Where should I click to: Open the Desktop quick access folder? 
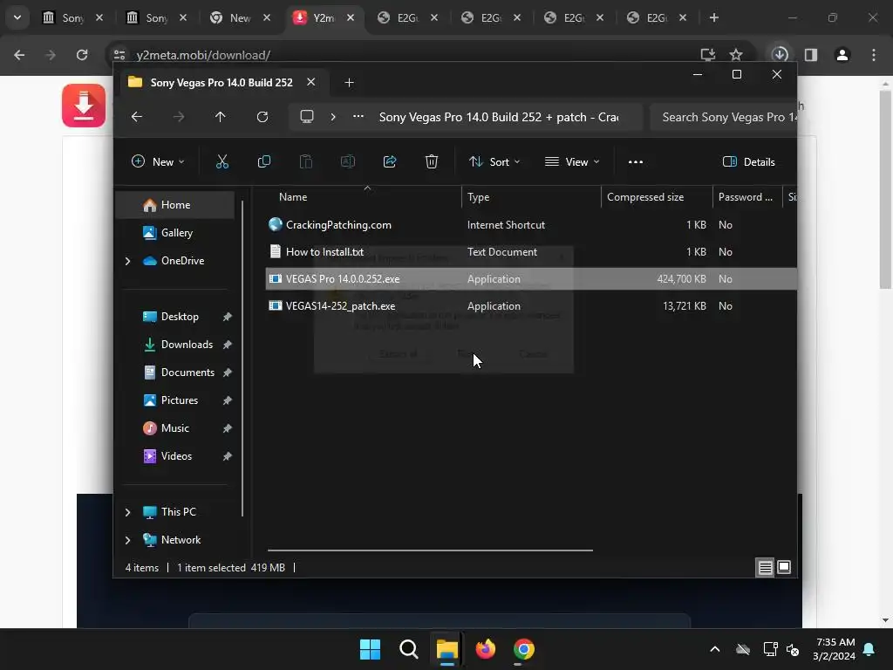180,317
